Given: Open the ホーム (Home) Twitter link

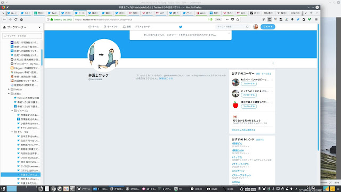Looking at the screenshot, I should 94,27.
